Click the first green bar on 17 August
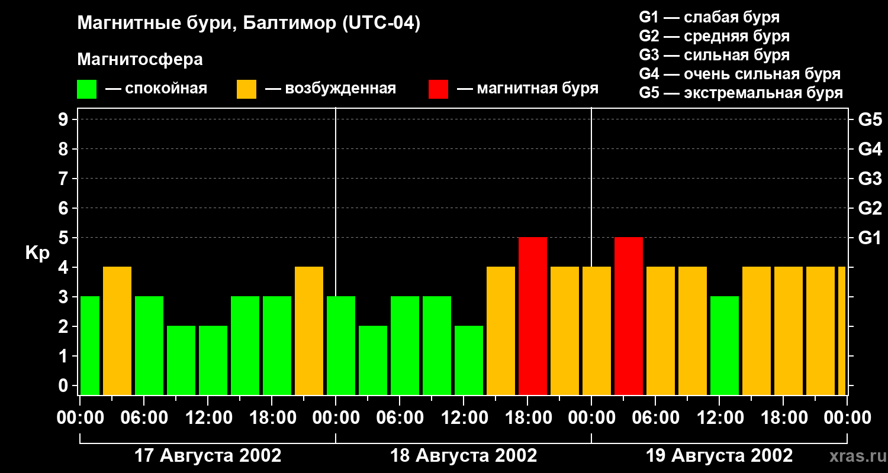Screen dimensions: 888x473 pyautogui.click(x=89, y=346)
